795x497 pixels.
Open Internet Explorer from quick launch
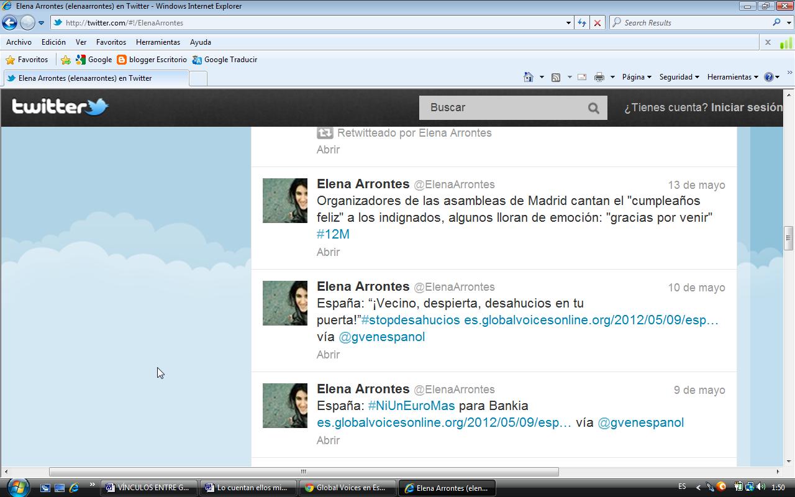75,488
